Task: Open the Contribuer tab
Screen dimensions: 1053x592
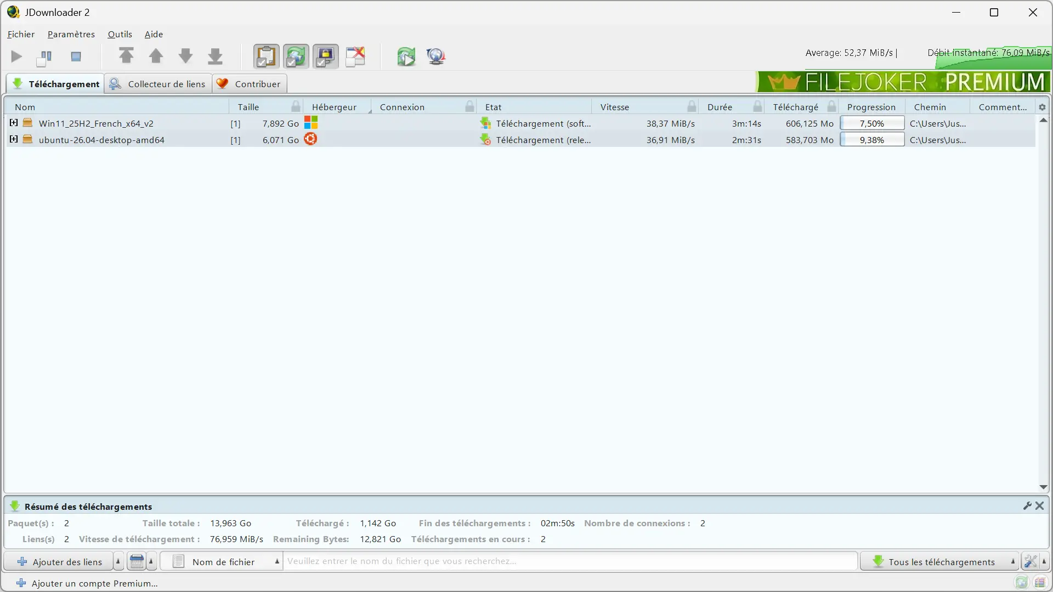Action: pyautogui.click(x=250, y=84)
